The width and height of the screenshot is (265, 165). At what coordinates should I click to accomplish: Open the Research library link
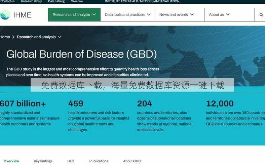point(31,1)
